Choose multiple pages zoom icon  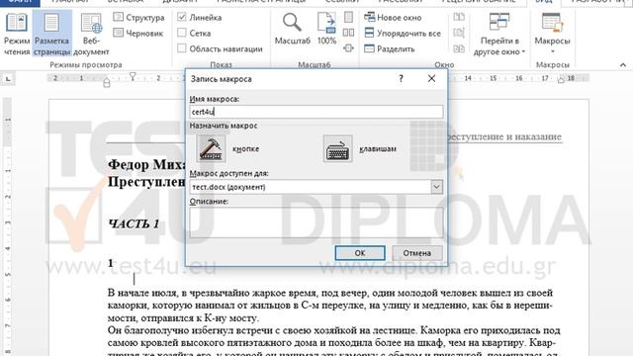point(348,33)
